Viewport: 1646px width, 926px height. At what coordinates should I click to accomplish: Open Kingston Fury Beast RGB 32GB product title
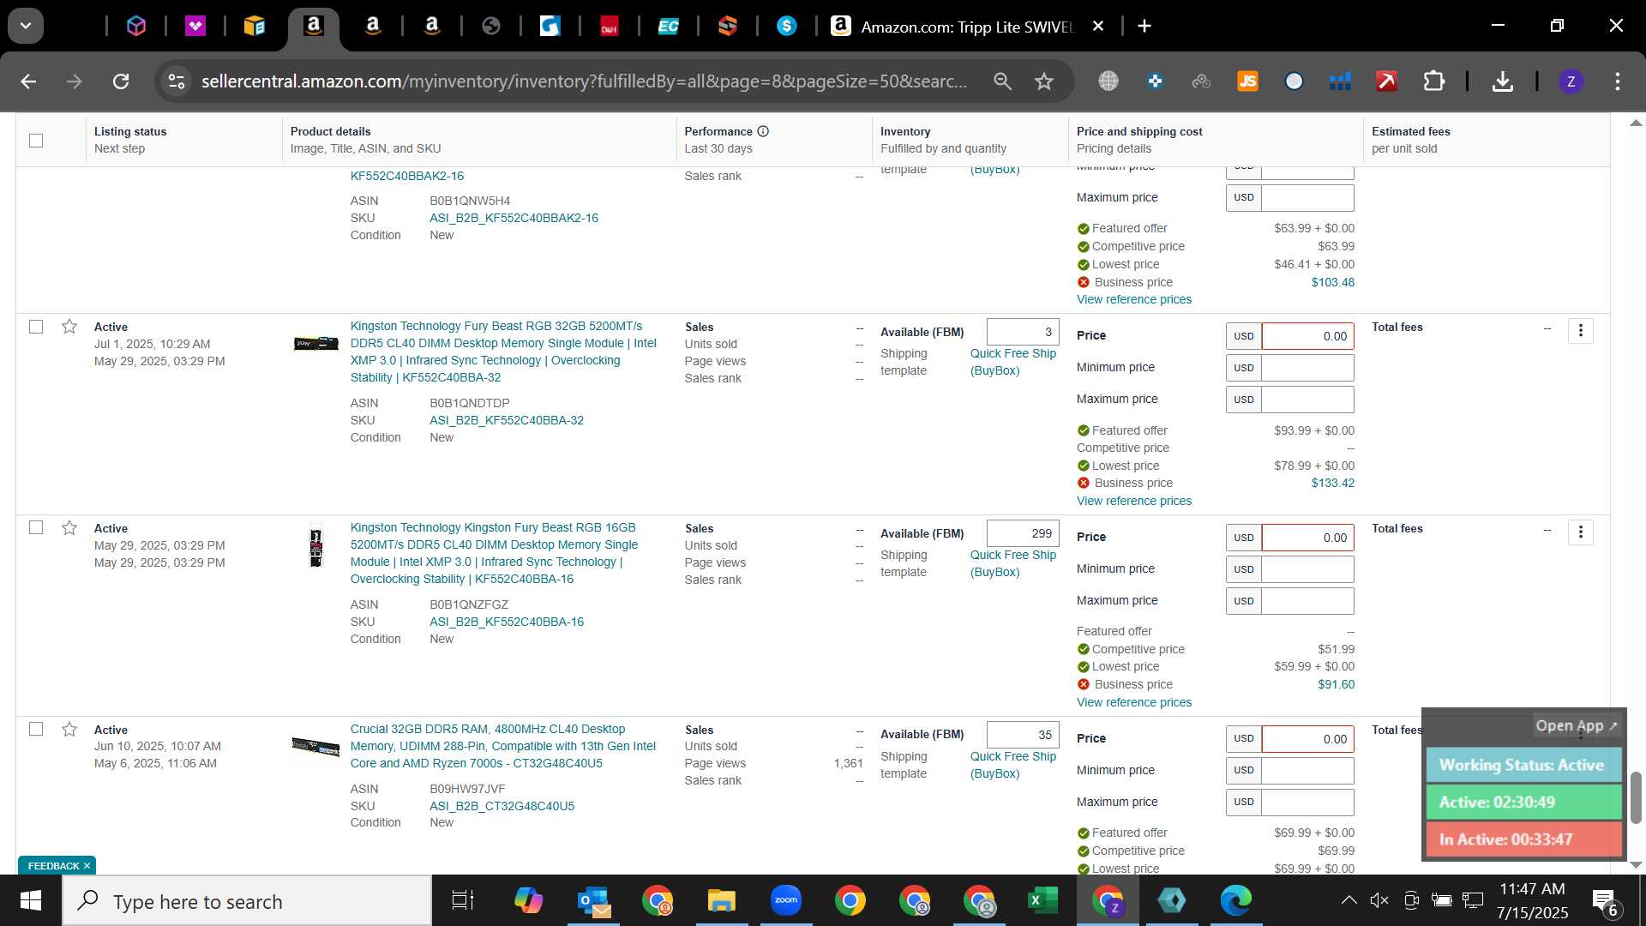[503, 352]
